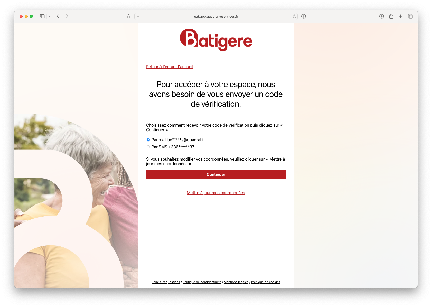Go forward with the forward arrow
Image resolution: width=432 pixels, height=307 pixels.
pos(67,16)
